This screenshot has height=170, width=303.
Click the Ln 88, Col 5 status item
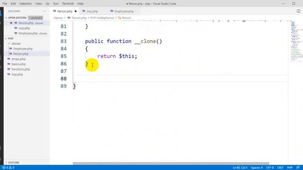point(240,168)
